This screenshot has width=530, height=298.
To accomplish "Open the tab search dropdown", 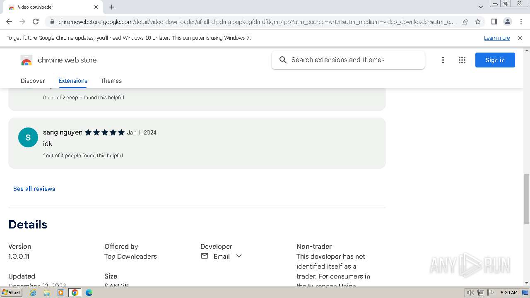I will tap(481, 7).
